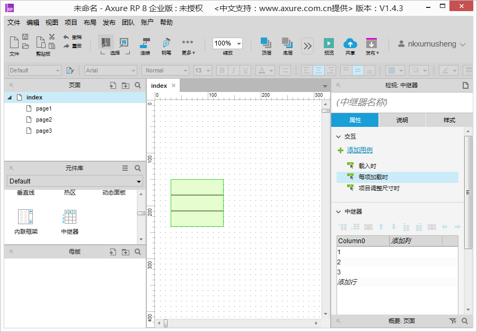Search widgets in the 元件库 panel
Viewport: 477px width, 332px height.
tap(138, 168)
